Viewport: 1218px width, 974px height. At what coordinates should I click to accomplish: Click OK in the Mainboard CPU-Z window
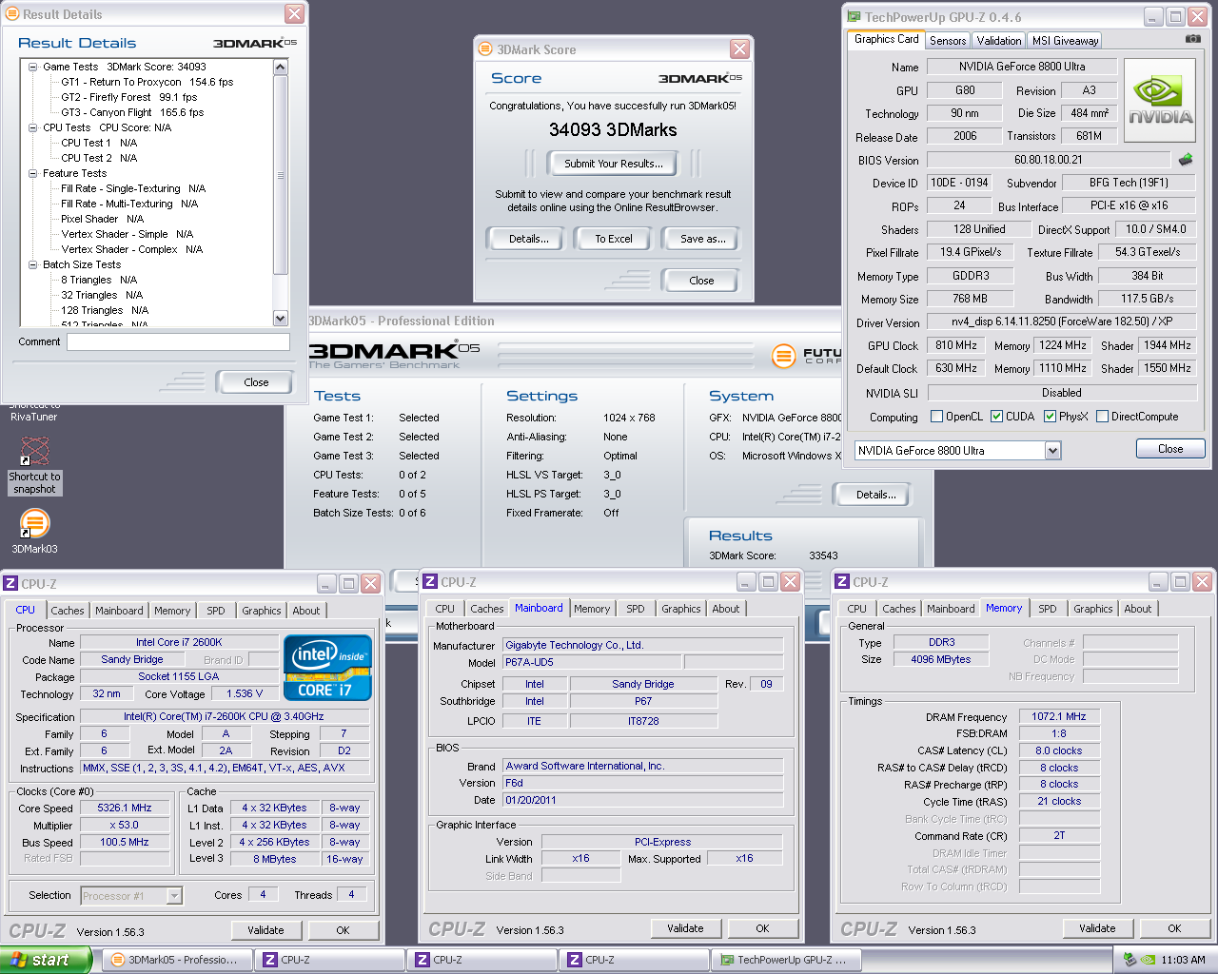pos(762,928)
